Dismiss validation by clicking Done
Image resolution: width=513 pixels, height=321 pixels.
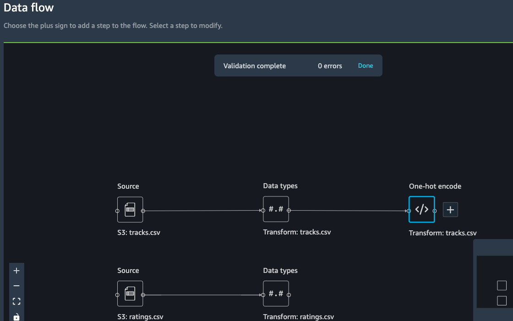point(366,65)
